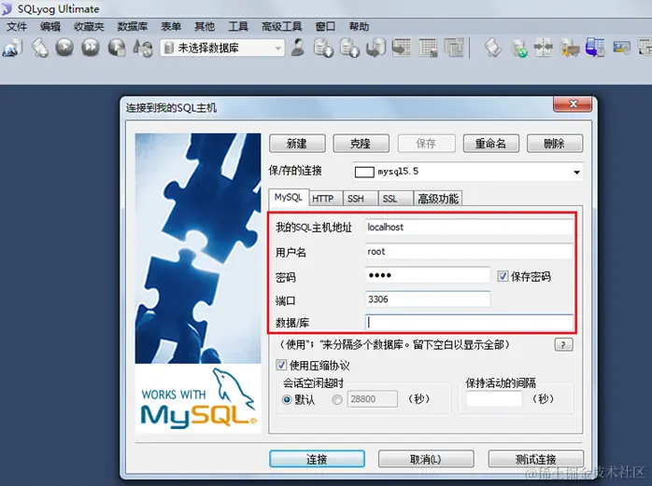Click the 重命名 button
652x486 pixels.
pos(490,144)
